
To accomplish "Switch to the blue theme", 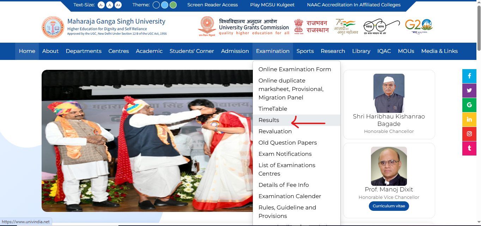I will [x=164, y=5].
